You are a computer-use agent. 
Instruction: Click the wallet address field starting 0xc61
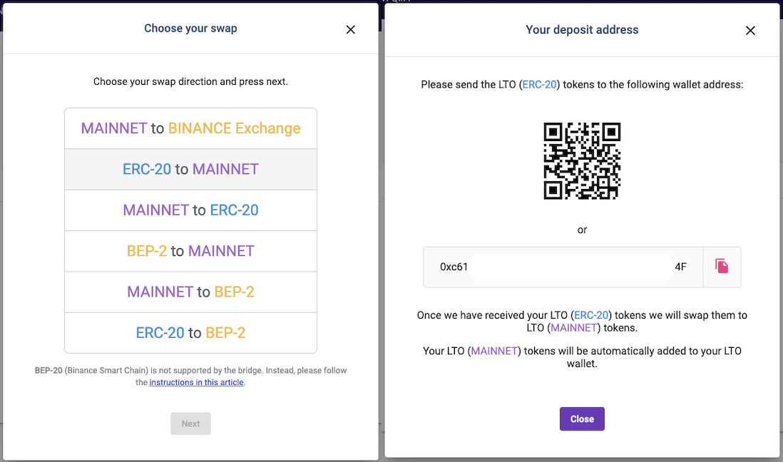[563, 267]
